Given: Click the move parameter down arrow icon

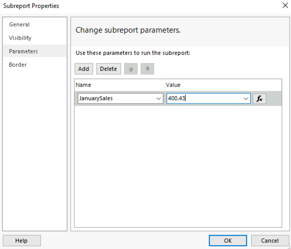Looking at the screenshot, I should point(147,69).
